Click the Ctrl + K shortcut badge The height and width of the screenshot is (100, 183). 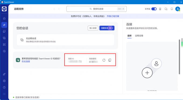coord(121,9)
